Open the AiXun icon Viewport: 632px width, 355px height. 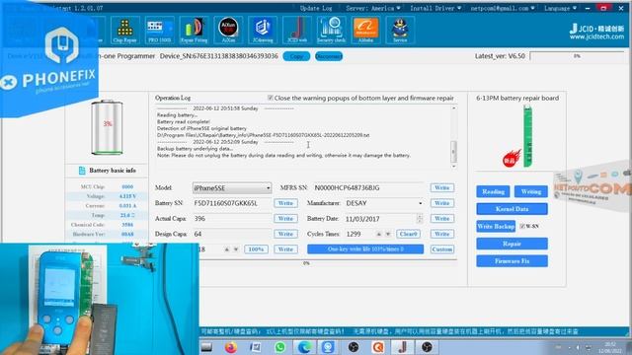coord(228,30)
